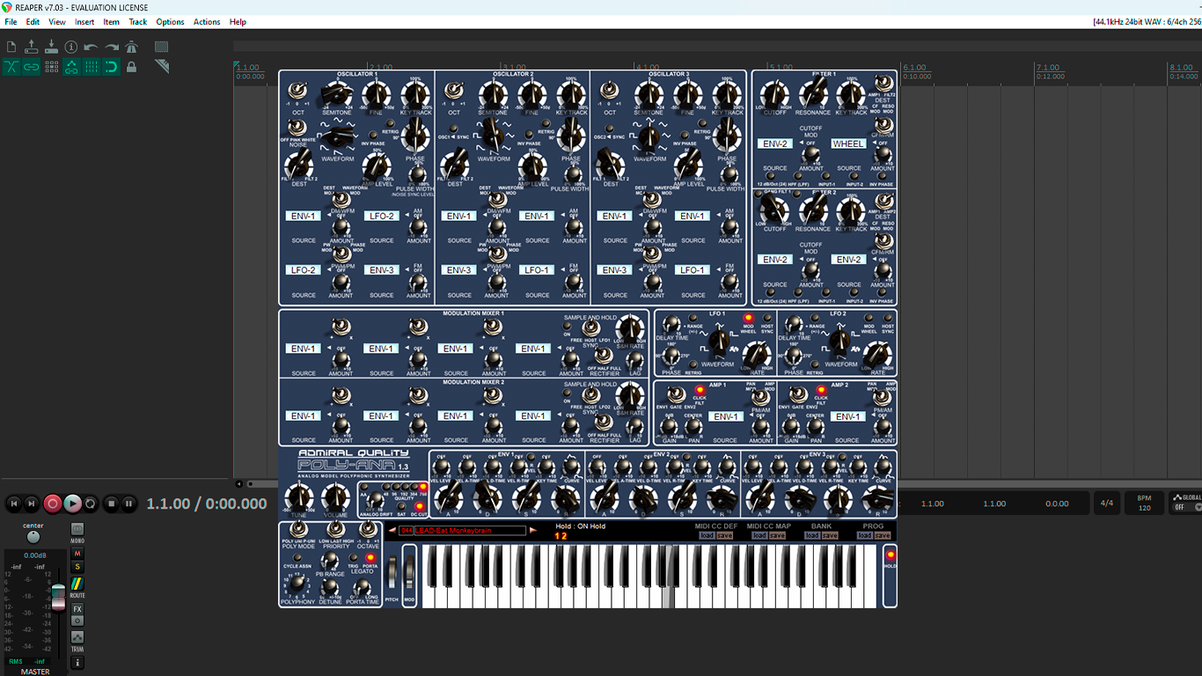
Task: Click the Open Project upload-arrow icon
Action: pos(32,47)
